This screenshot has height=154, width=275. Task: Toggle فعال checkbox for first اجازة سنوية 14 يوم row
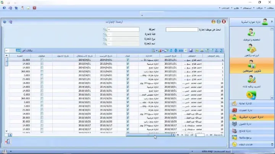tap(128, 83)
